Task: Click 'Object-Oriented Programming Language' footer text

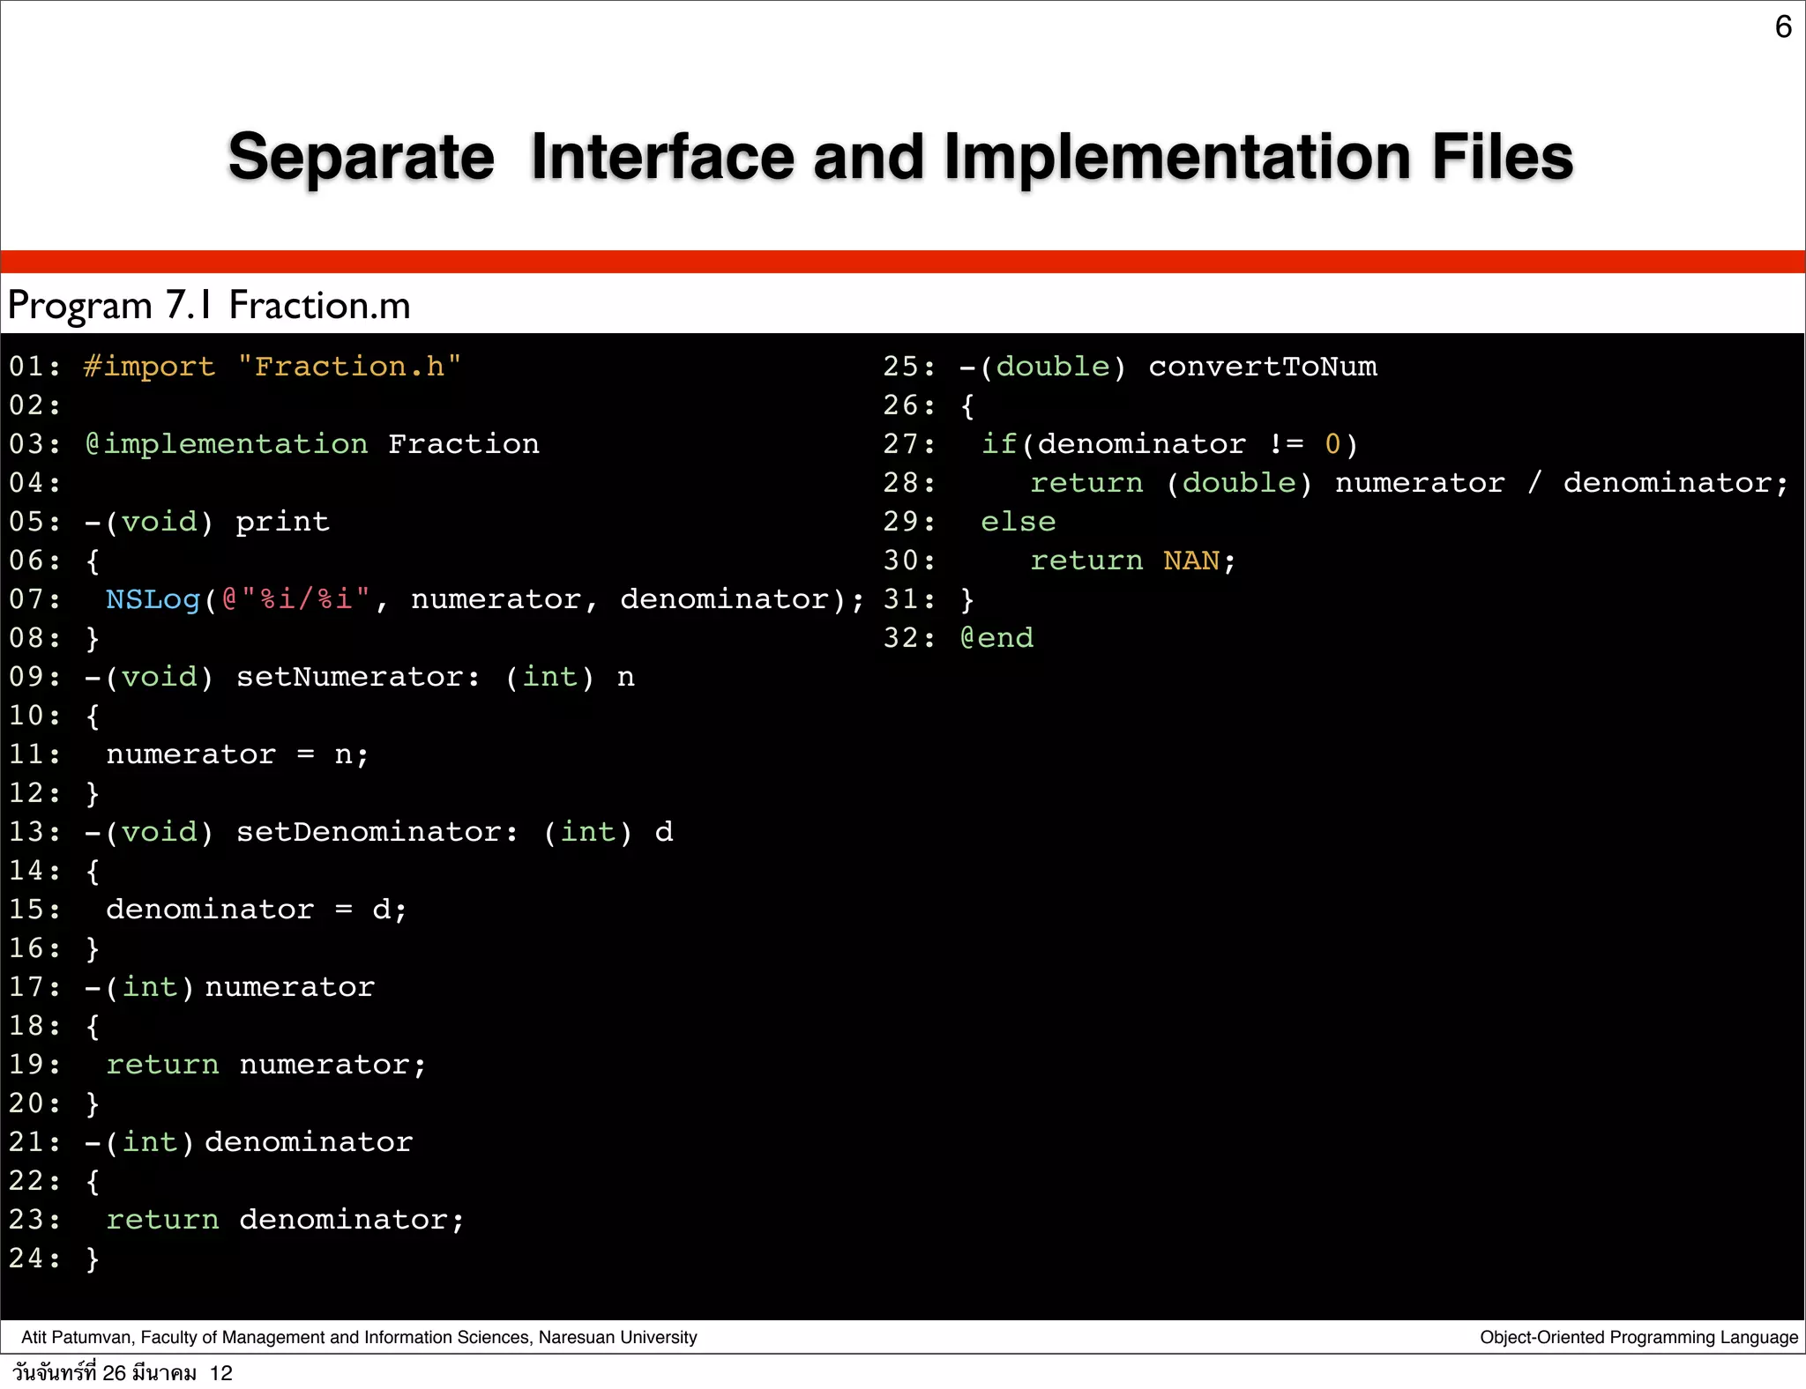Action: coord(1638,1337)
